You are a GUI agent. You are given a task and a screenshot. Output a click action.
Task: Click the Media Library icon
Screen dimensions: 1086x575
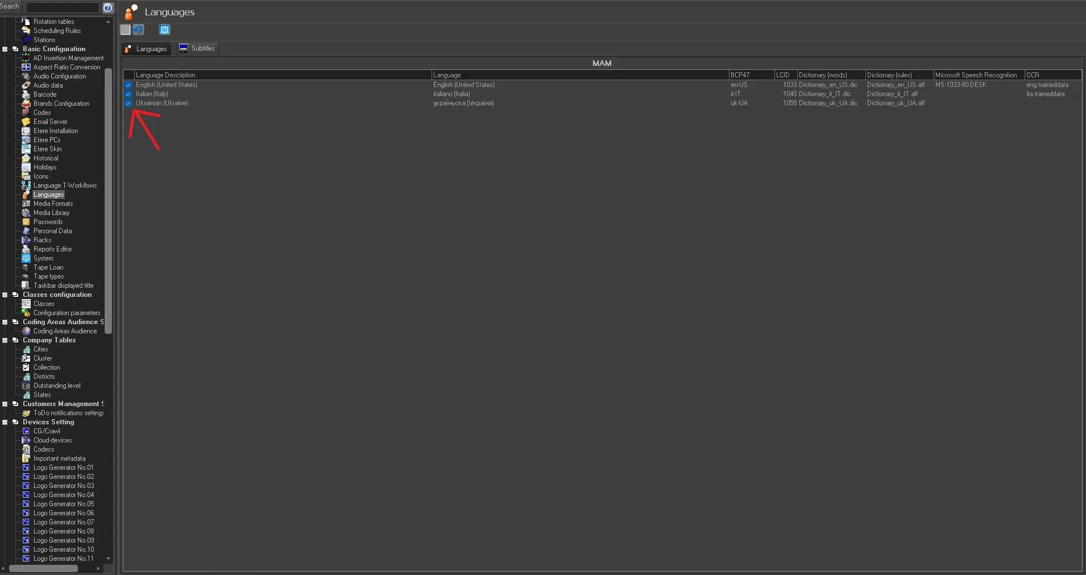[x=26, y=213]
